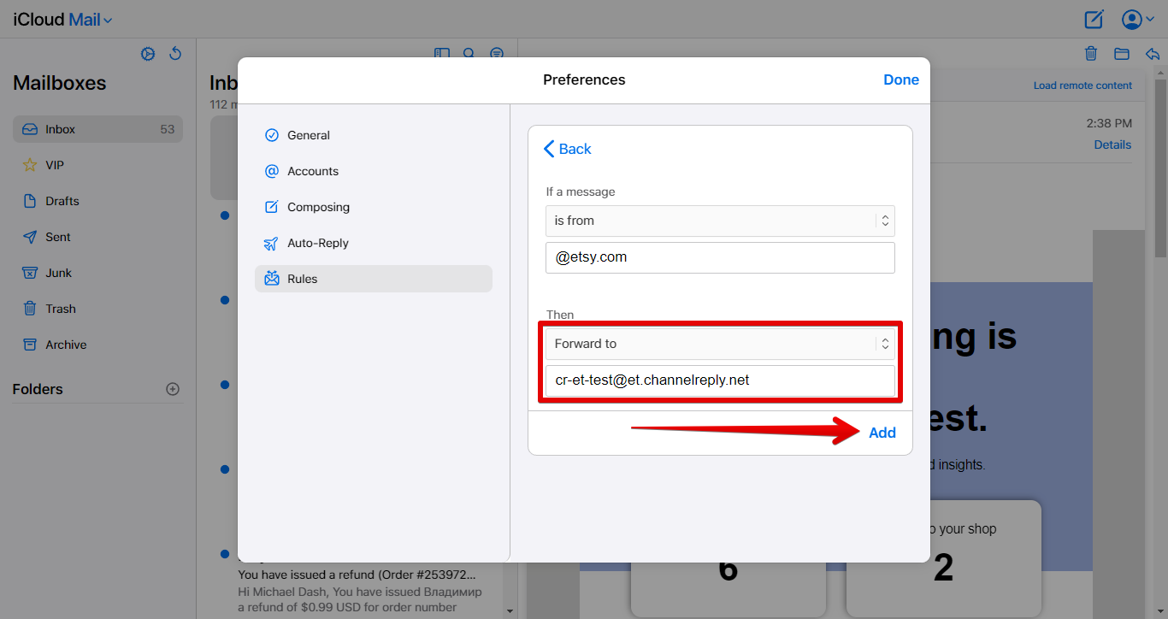Open the 'is from' condition dropdown

pyautogui.click(x=720, y=221)
